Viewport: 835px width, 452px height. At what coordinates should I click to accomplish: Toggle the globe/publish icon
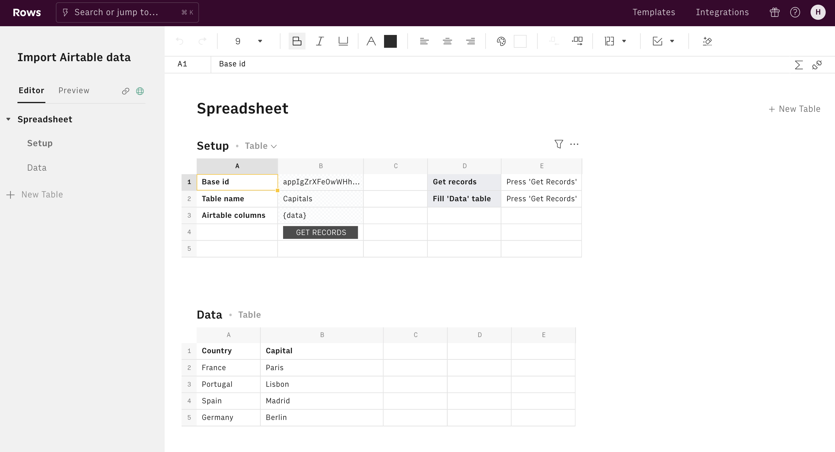click(x=141, y=91)
